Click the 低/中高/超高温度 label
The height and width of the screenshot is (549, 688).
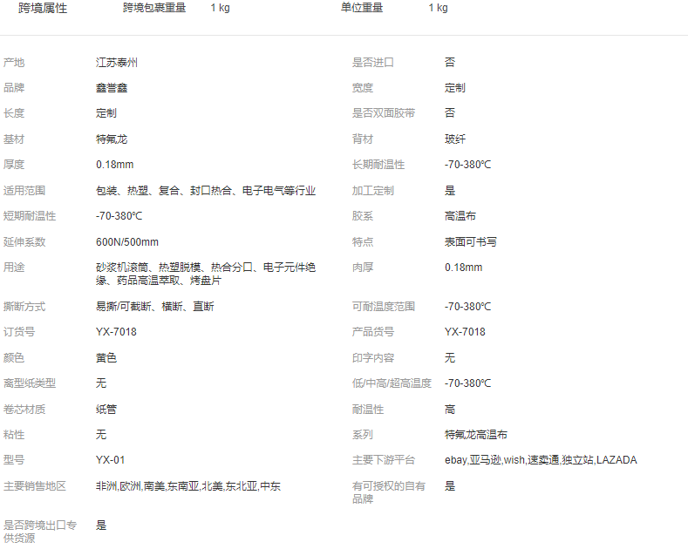coord(392,383)
